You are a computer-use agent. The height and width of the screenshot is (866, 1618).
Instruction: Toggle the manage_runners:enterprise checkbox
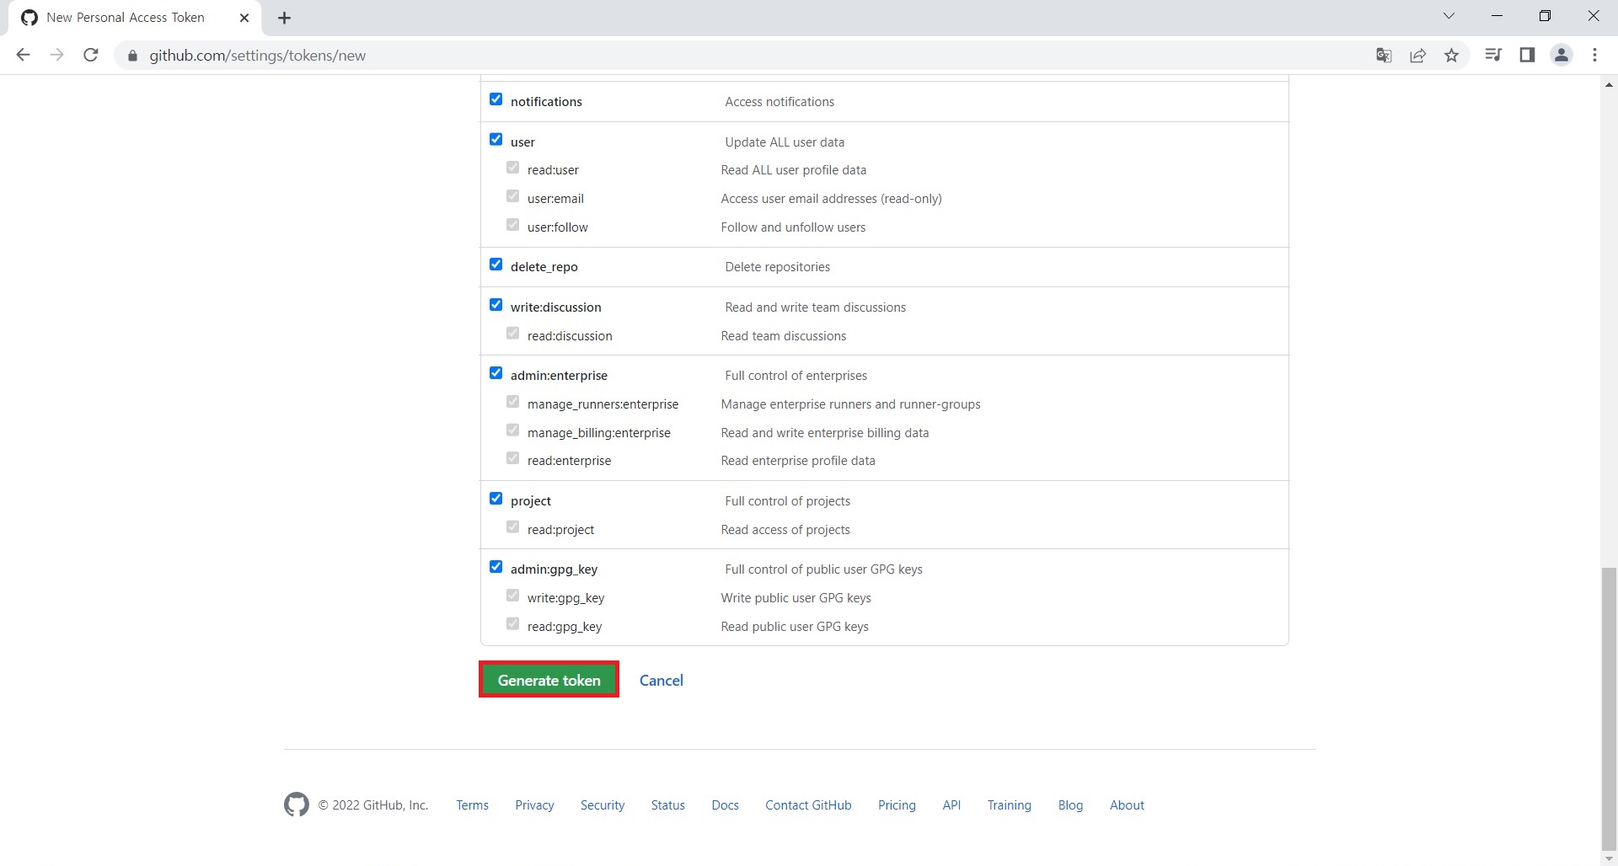tap(513, 402)
